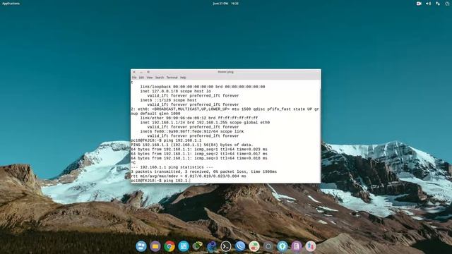Launch the Files app from dock

click(155, 246)
